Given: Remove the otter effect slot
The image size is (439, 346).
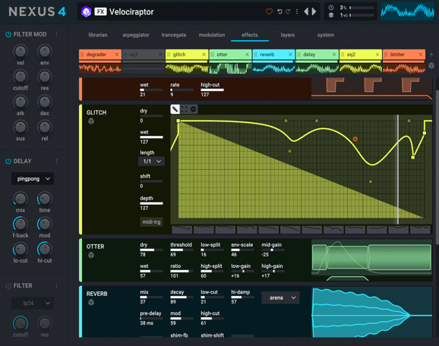Looking at the screenshot, I should (247, 55).
